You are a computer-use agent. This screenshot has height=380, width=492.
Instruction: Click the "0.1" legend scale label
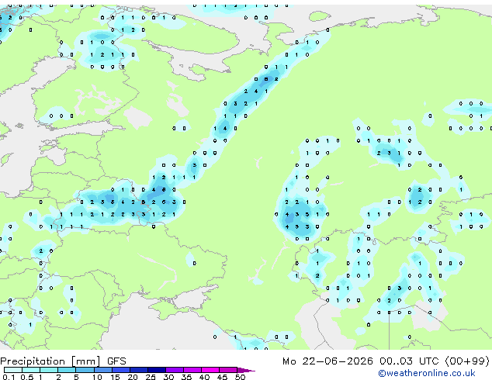[x=9, y=377]
